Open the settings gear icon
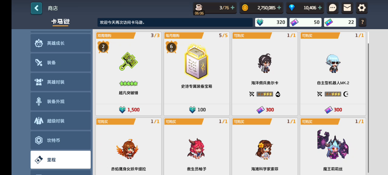 (x=362, y=8)
